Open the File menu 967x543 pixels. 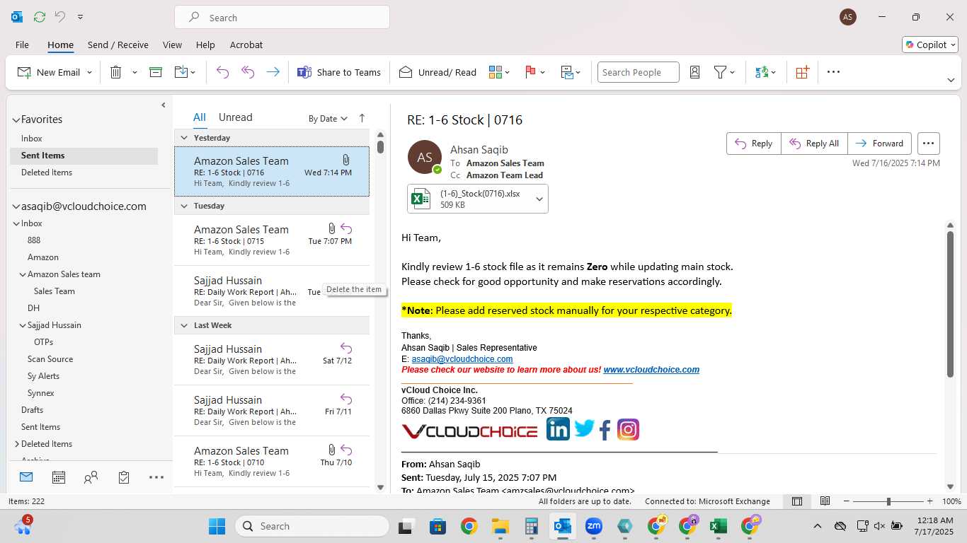(x=22, y=45)
